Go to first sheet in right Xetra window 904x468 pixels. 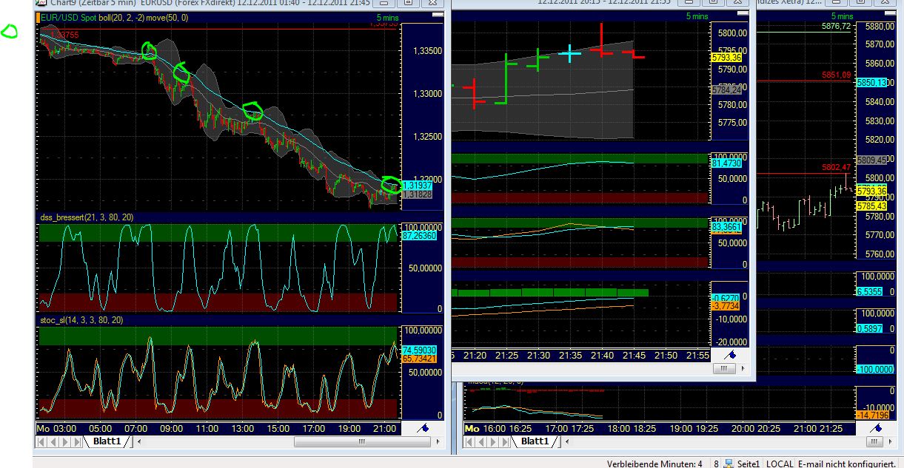point(469,441)
